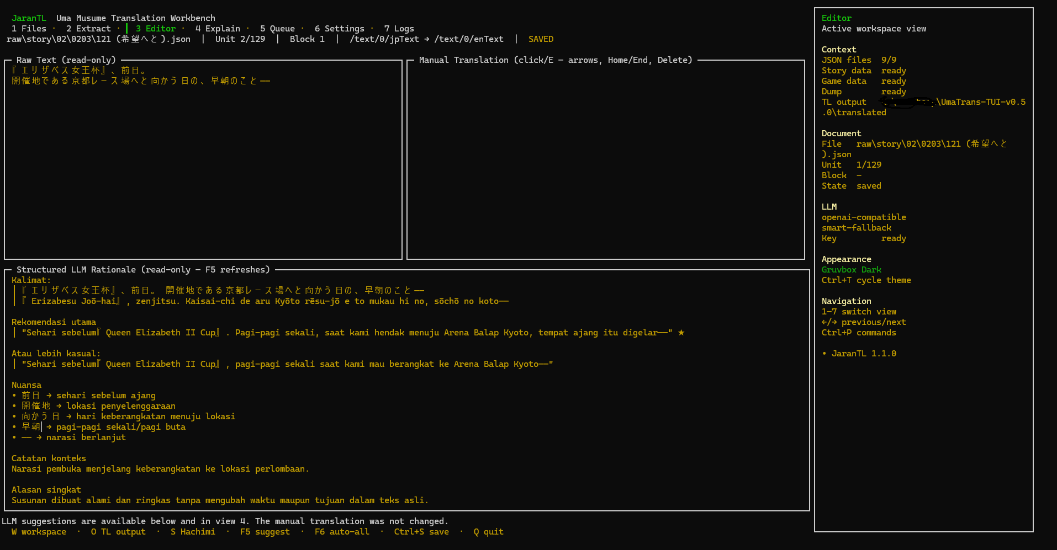This screenshot has height=550, width=1057.
Task: Switch to the 1 Files view
Action: tap(29, 29)
